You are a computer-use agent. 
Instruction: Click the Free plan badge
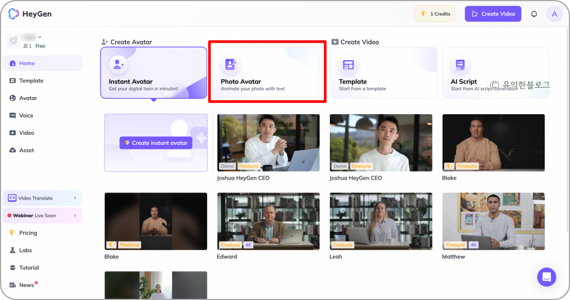pos(40,46)
